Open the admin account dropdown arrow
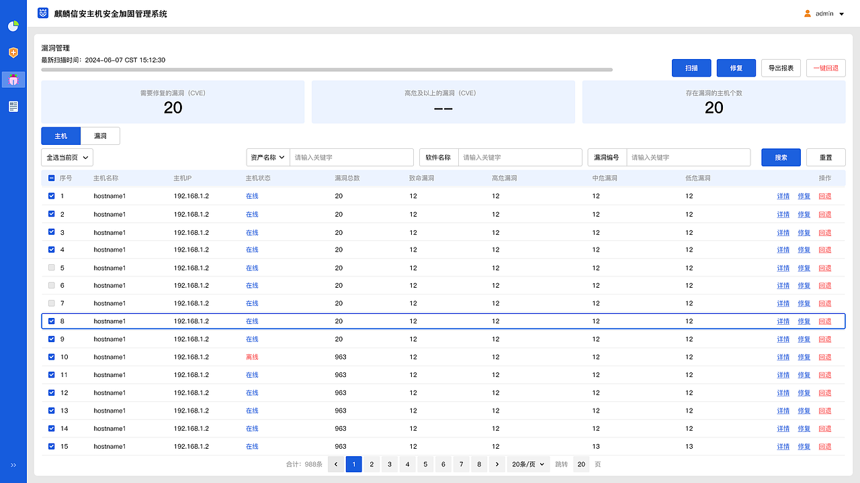 click(x=842, y=13)
